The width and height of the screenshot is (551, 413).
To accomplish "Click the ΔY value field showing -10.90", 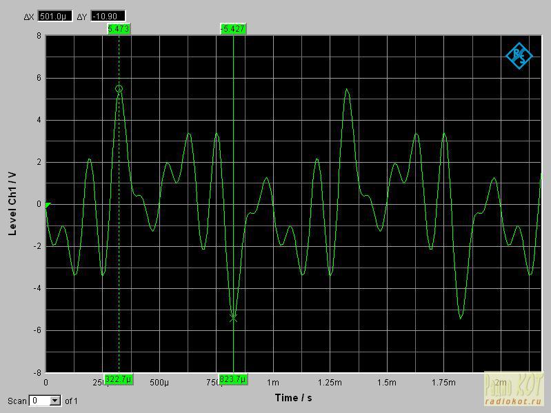I will [x=108, y=16].
